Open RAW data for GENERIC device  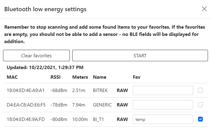(x=122, y=105)
